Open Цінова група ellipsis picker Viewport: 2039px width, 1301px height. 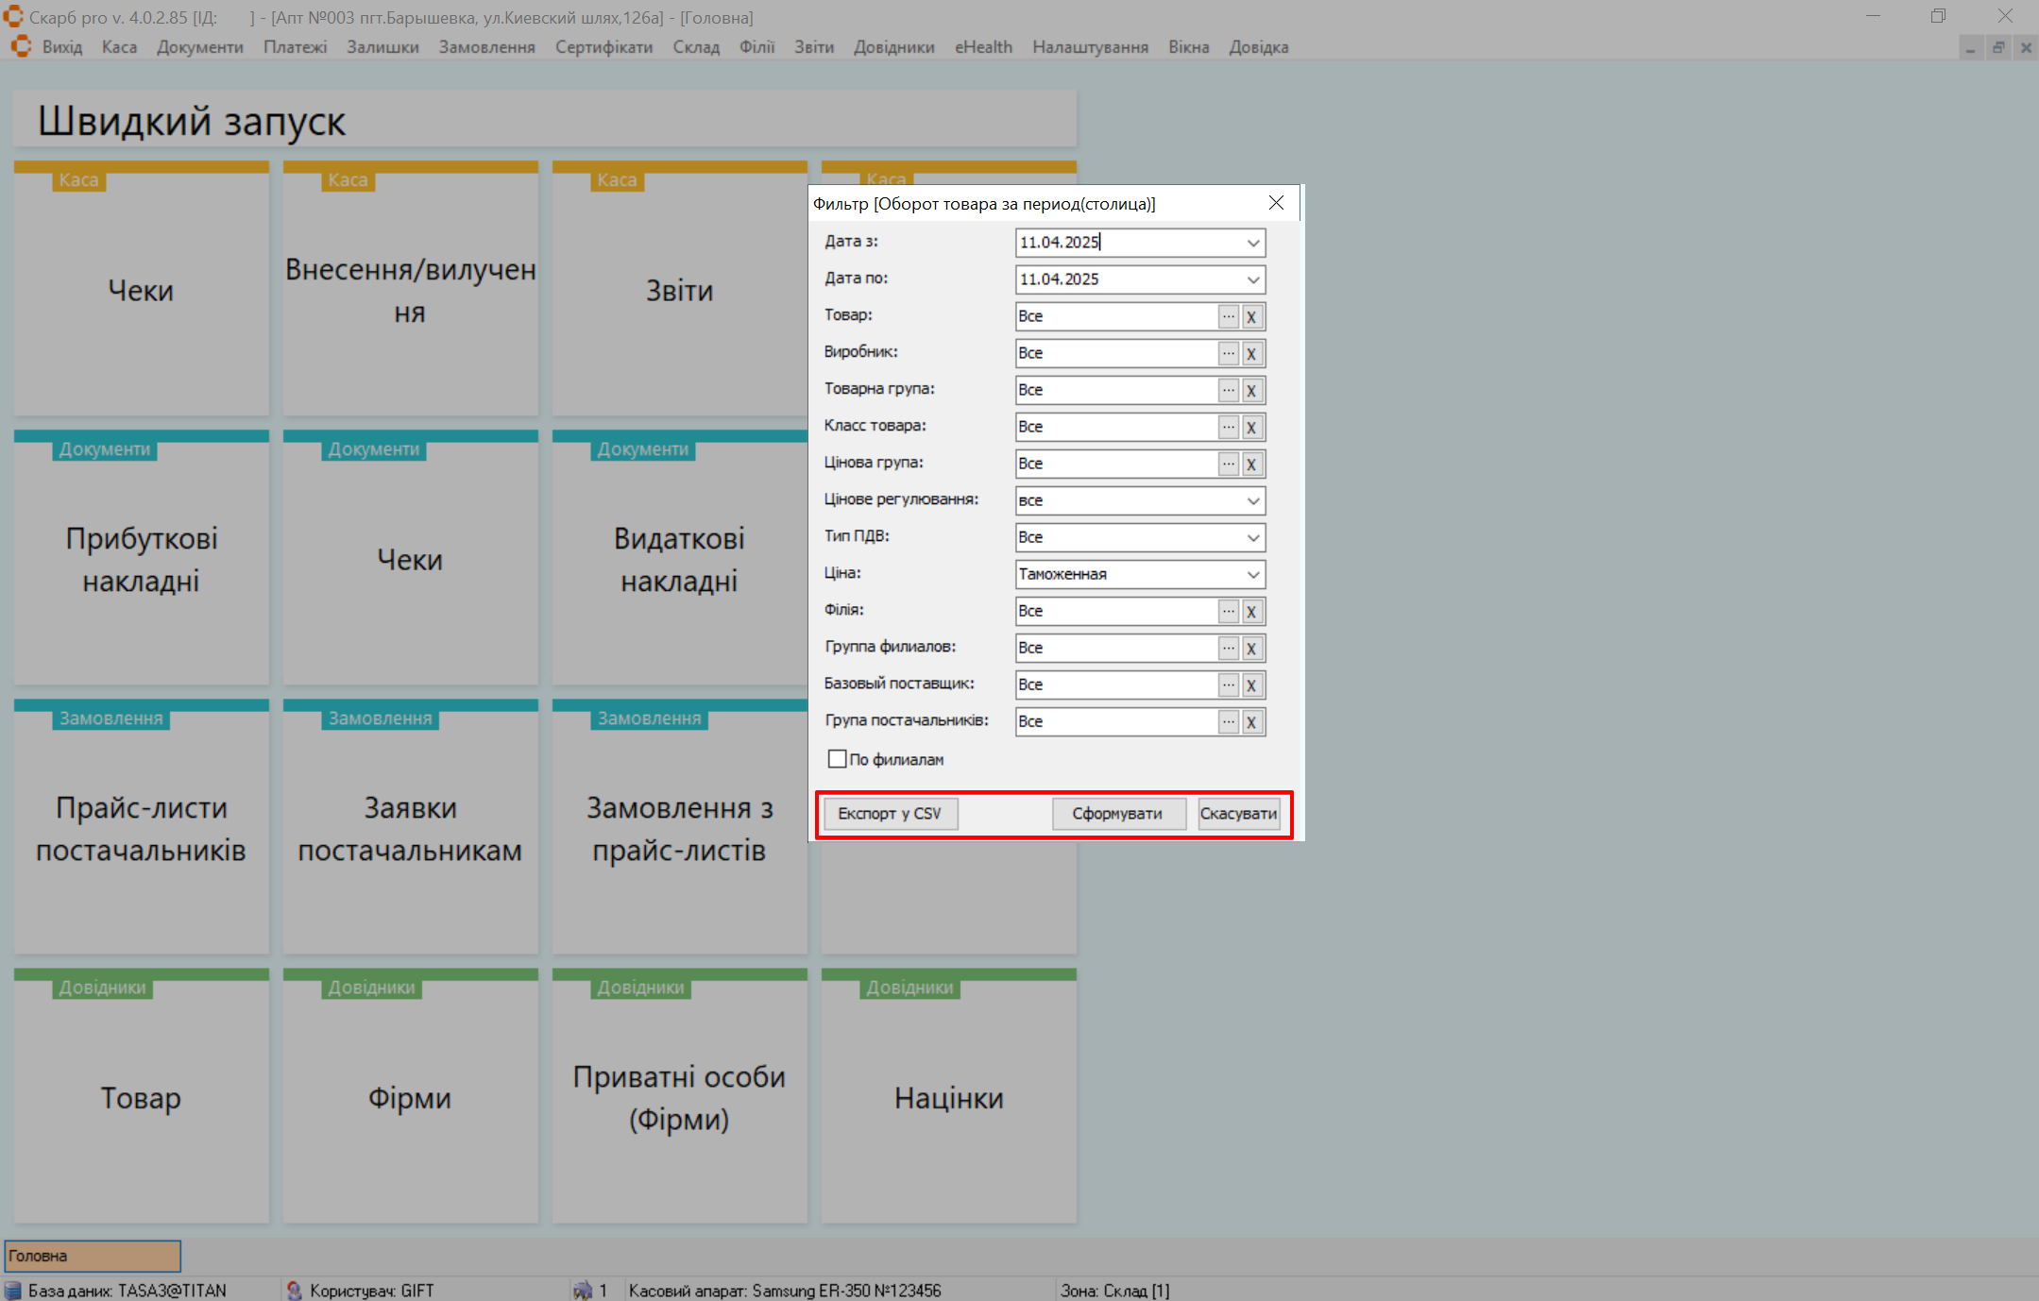pyautogui.click(x=1228, y=464)
